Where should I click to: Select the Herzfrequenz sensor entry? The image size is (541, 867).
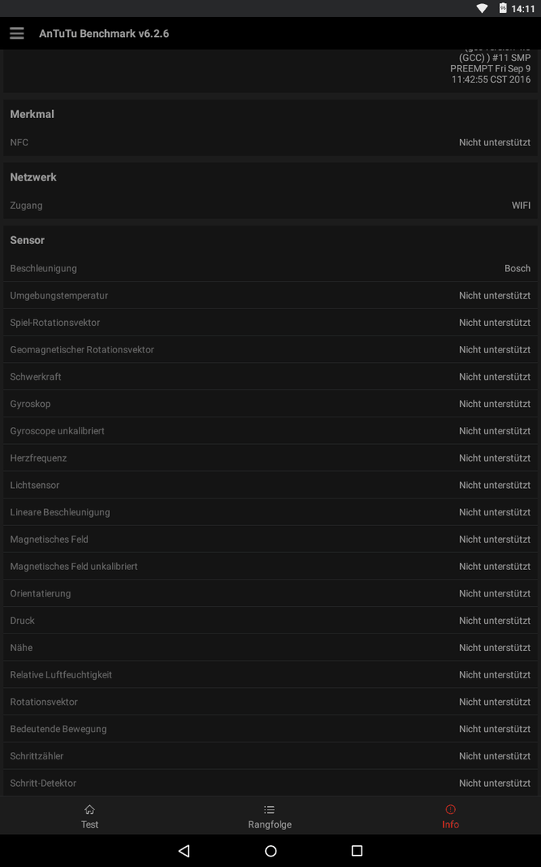[271, 458]
